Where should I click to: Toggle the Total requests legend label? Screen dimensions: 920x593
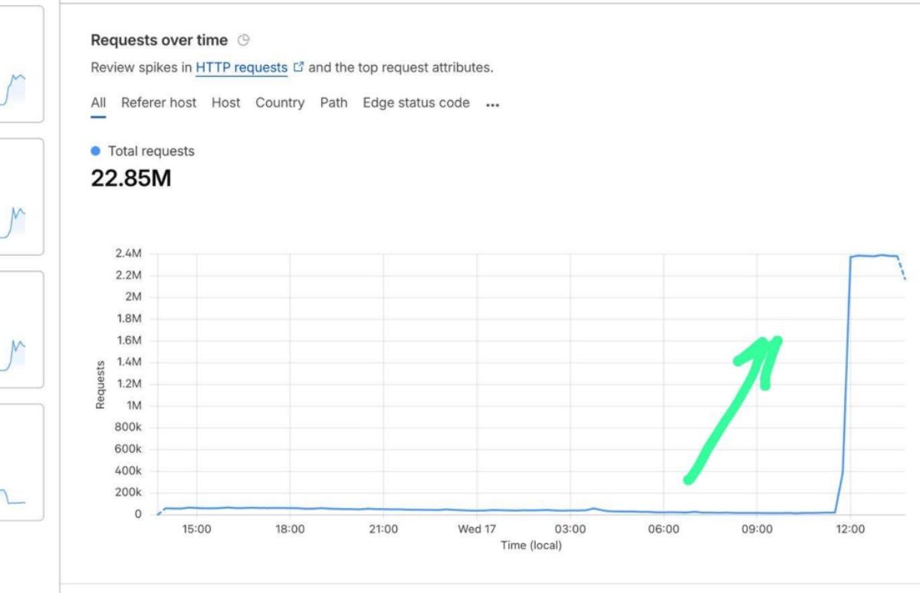coord(151,152)
